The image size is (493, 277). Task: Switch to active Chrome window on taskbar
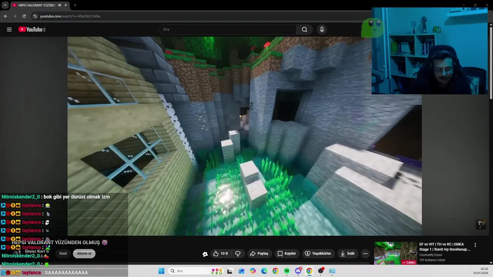click(x=309, y=271)
